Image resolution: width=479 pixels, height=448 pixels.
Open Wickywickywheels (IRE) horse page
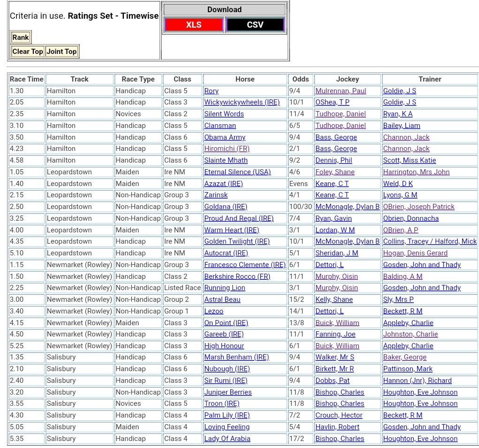tap(242, 102)
